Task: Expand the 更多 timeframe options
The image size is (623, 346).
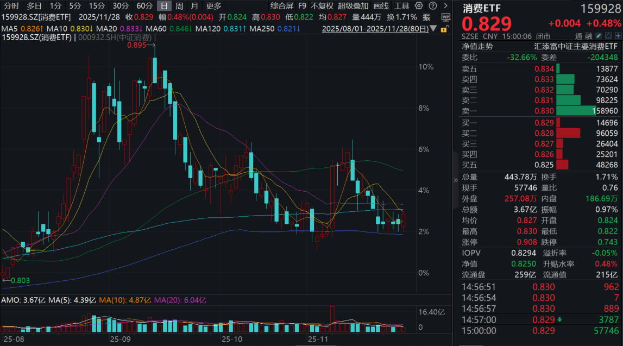Action: 213,6
